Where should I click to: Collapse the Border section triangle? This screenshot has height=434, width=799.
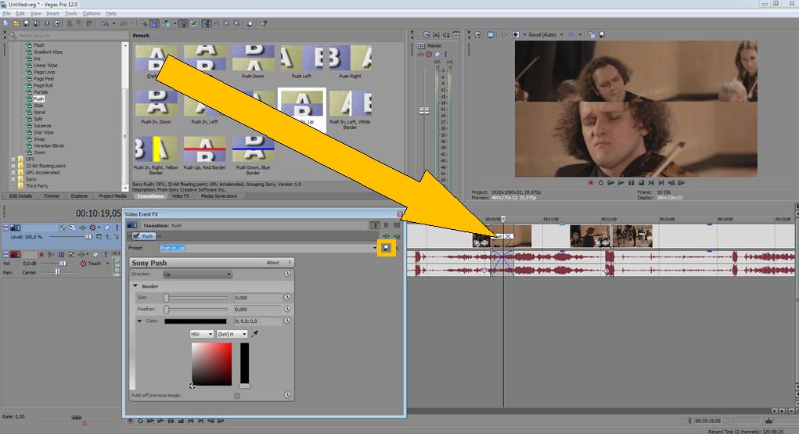pos(135,286)
